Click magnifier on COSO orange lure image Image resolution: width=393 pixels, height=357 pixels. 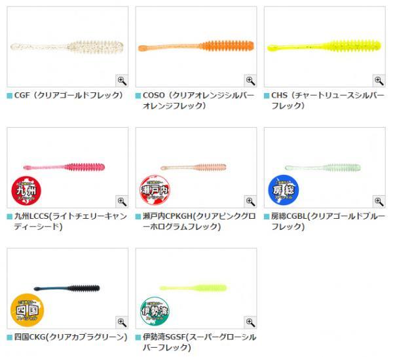pyautogui.click(x=250, y=81)
